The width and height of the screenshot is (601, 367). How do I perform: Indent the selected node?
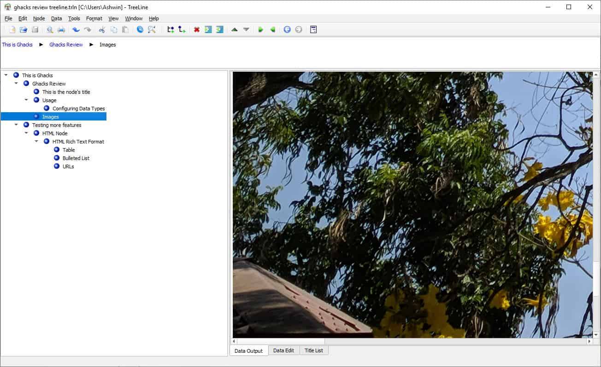(208, 29)
